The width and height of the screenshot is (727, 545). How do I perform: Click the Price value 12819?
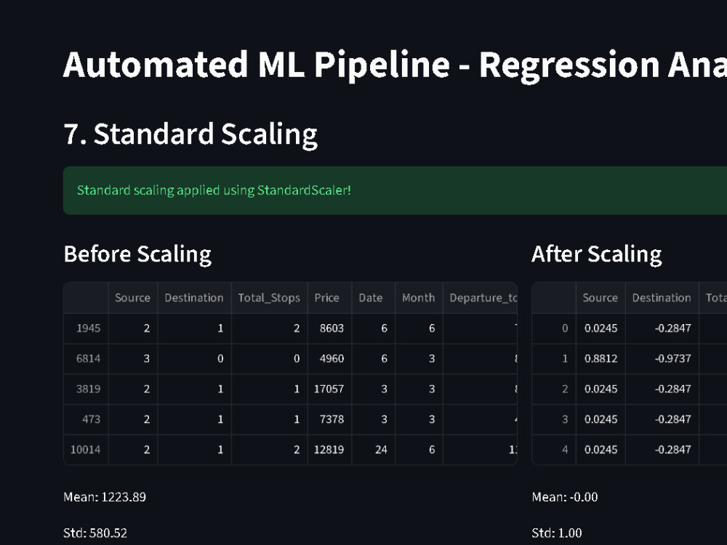[329, 450]
